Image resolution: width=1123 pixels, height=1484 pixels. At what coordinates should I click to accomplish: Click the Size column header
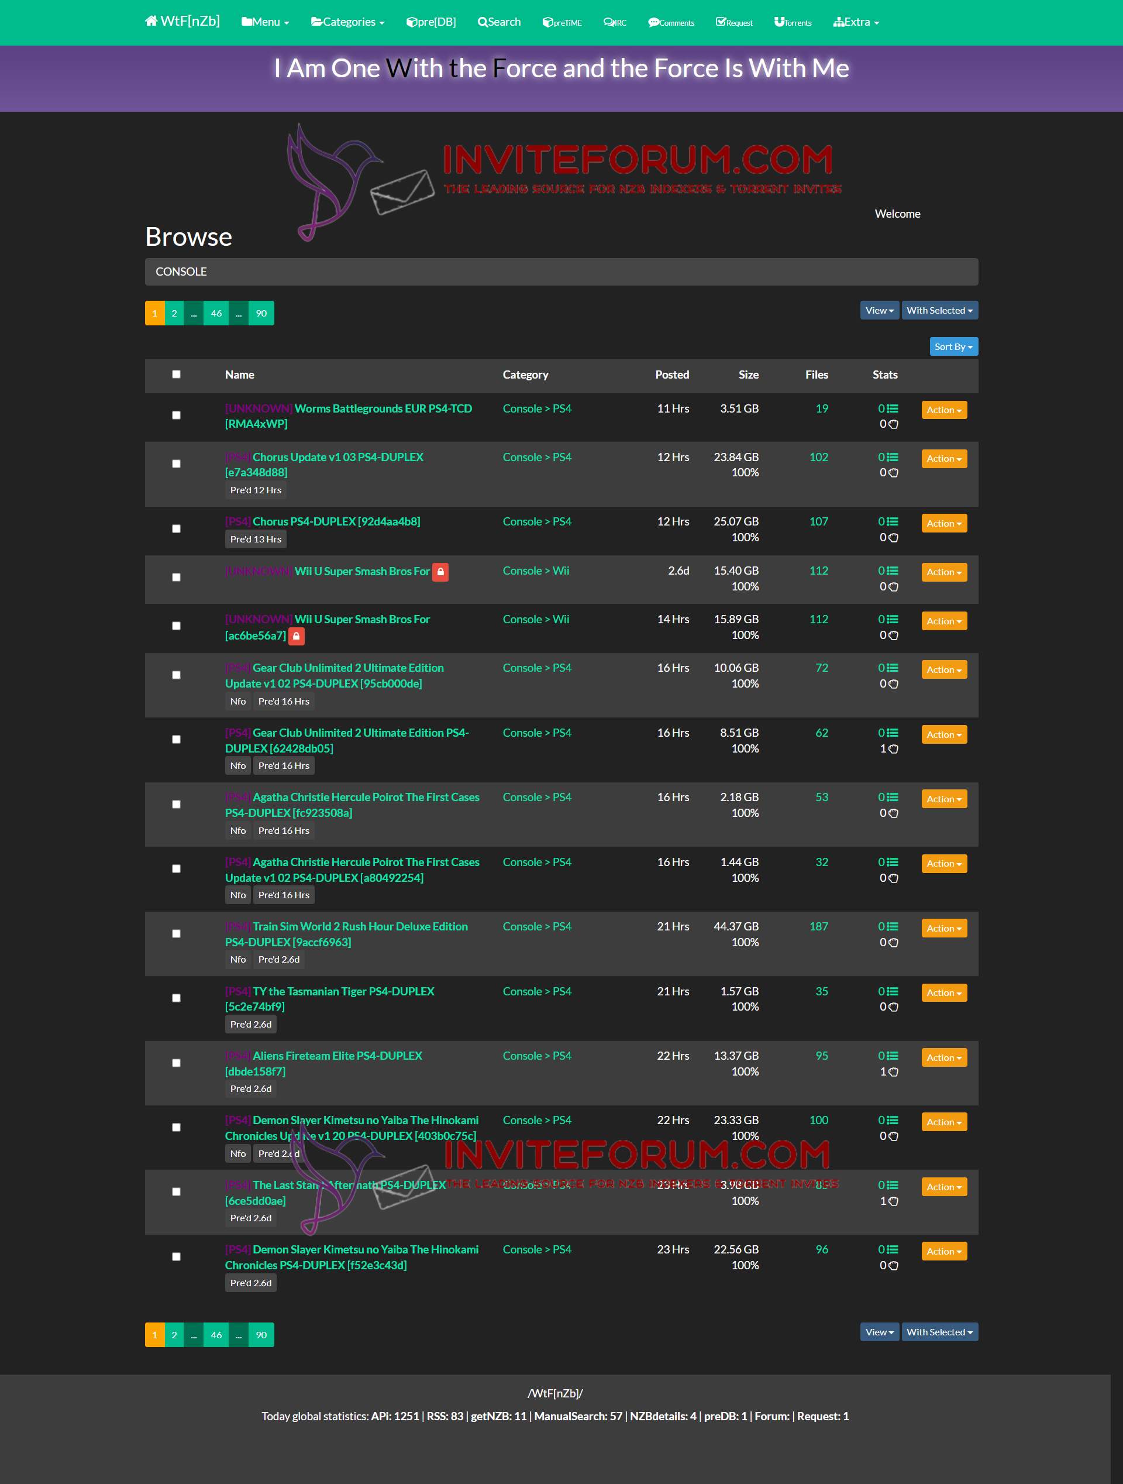tap(748, 375)
